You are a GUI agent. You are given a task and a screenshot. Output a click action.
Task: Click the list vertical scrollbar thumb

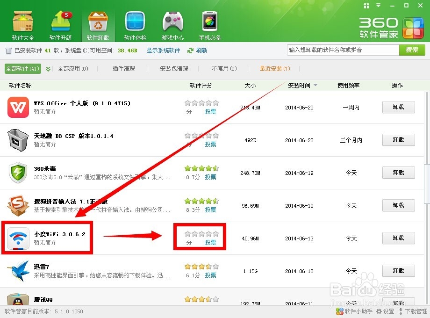coord(427,184)
